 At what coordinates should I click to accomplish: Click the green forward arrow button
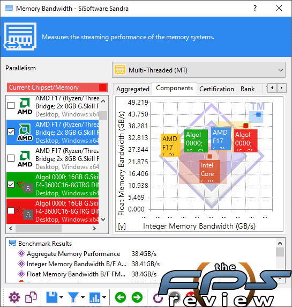point(137,297)
